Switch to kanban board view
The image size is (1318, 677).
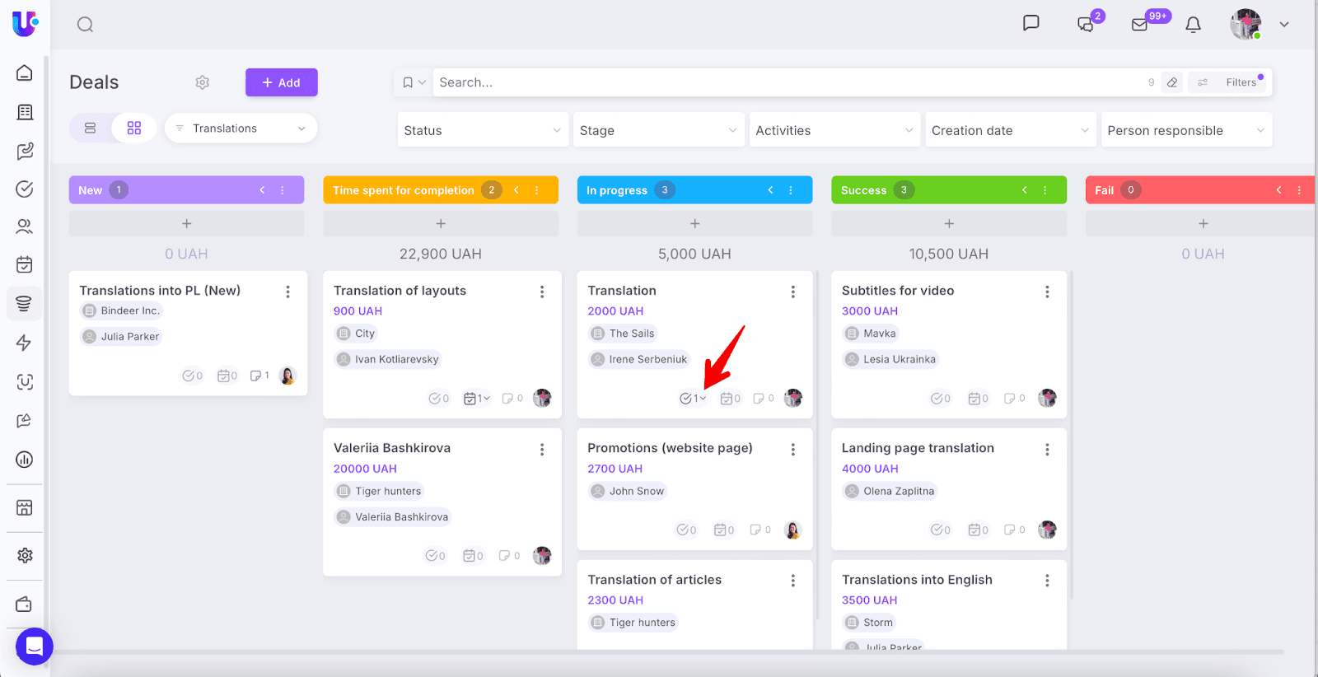point(134,128)
